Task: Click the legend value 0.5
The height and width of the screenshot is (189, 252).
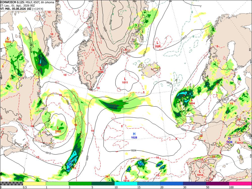Action: pyautogui.click(x=25, y=187)
